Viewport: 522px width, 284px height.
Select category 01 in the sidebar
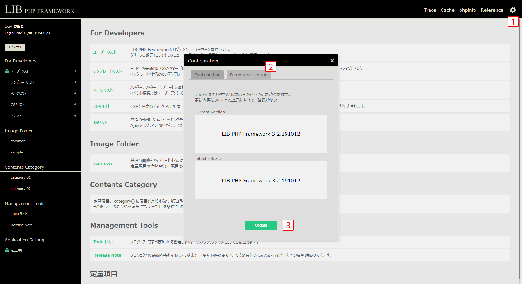[x=21, y=177]
